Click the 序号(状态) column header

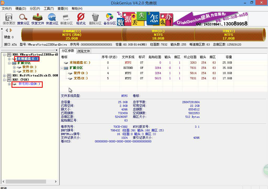pyautogui.click(x=109, y=57)
